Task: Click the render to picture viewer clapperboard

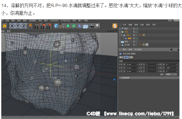Action: pos(43,26)
